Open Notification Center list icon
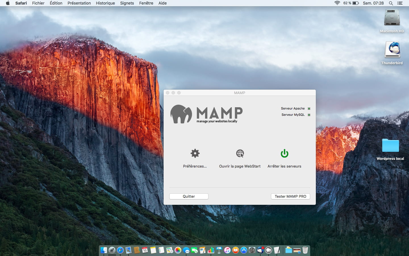This screenshot has height=256, width=409. 400,3
